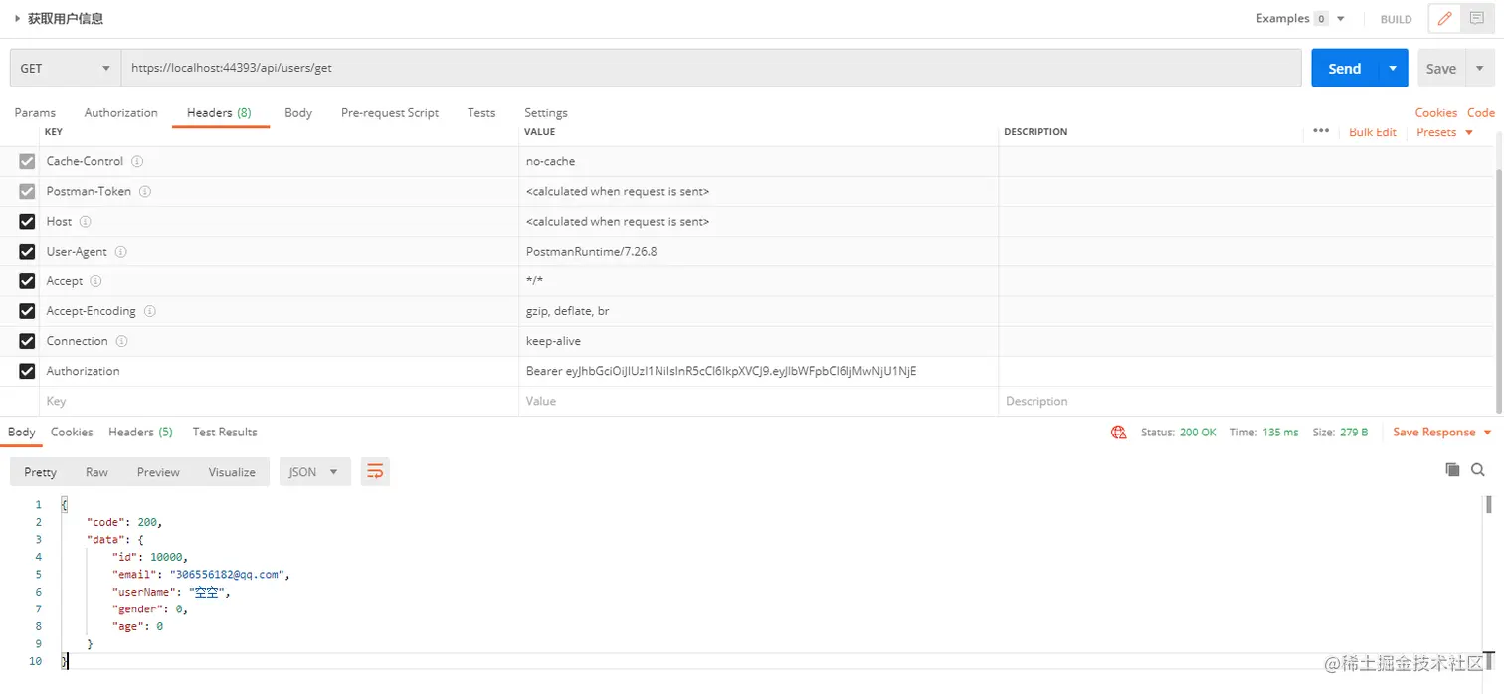Image resolution: width=1504 pixels, height=694 pixels.
Task: Open the Code link
Action: (x=1481, y=112)
